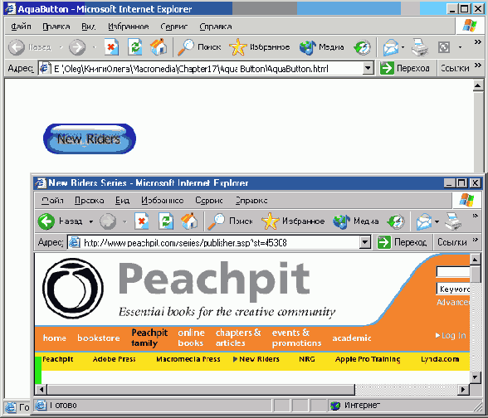Click the Keyword search field on Peachpit page
This screenshot has height=418, width=488.
point(453,289)
